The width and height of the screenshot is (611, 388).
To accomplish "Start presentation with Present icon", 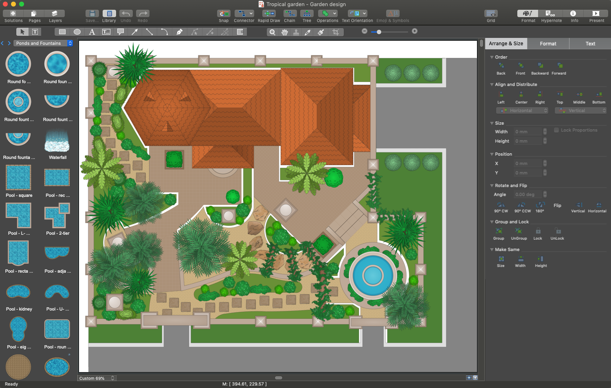I will click(596, 14).
